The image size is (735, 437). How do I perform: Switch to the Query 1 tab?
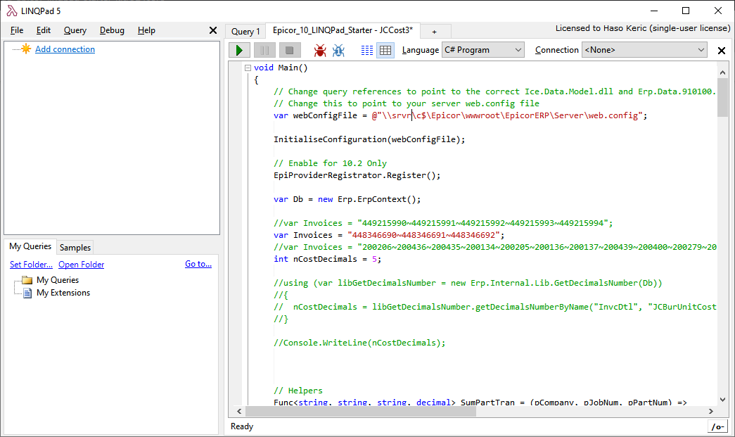pyautogui.click(x=245, y=32)
